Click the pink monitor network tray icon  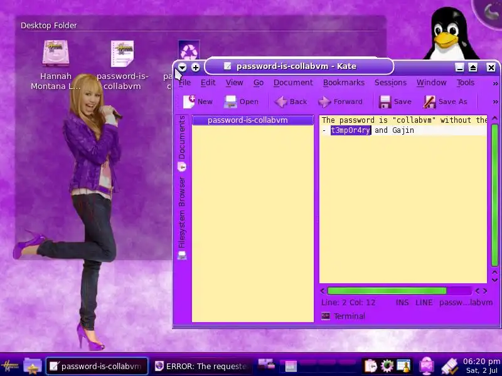pos(427,366)
